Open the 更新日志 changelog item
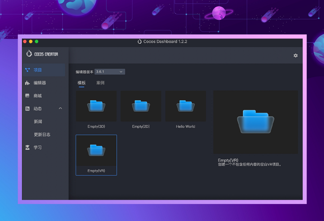 (x=42, y=135)
